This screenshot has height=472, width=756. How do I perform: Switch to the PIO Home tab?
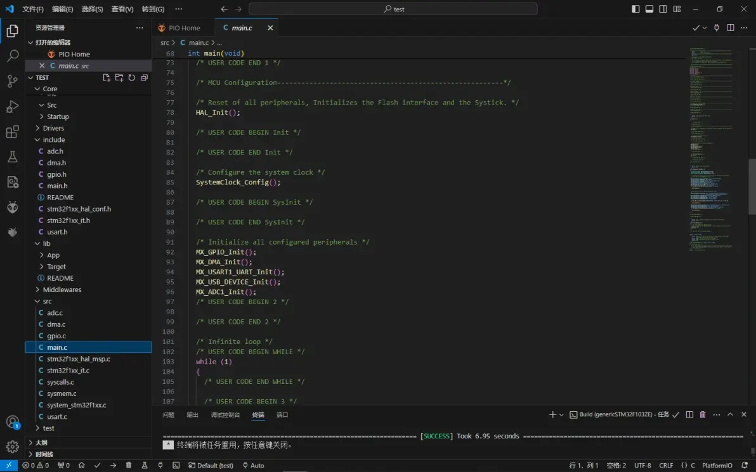184,28
